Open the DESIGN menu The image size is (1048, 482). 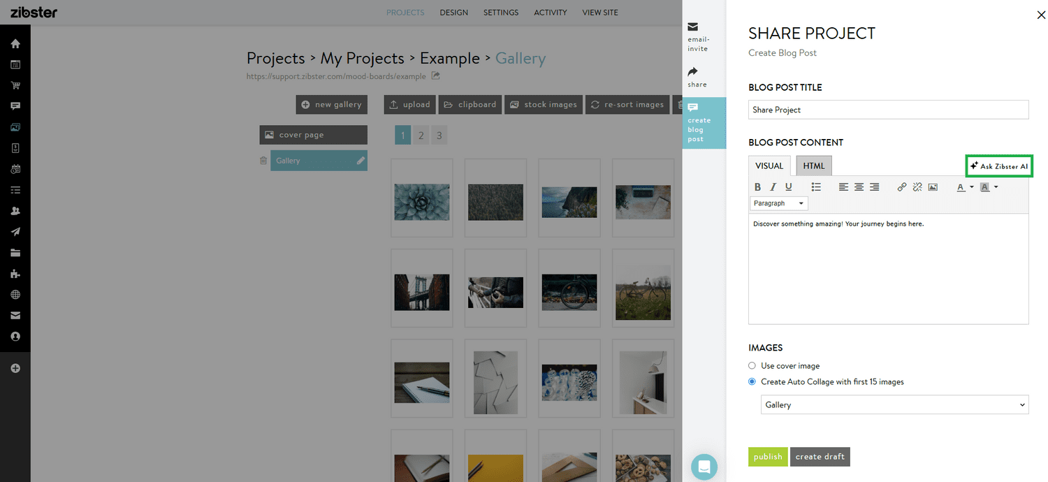tap(453, 13)
